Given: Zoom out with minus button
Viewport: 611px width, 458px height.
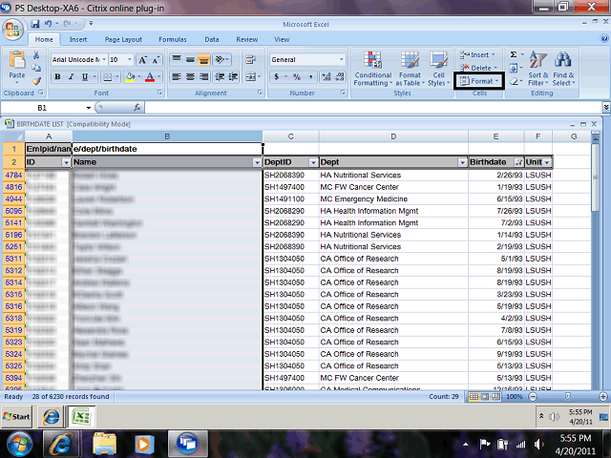Looking at the screenshot, I should coord(533,397).
